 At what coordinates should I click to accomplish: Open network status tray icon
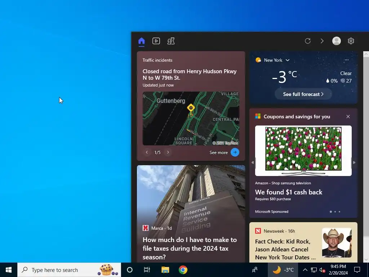314,270
